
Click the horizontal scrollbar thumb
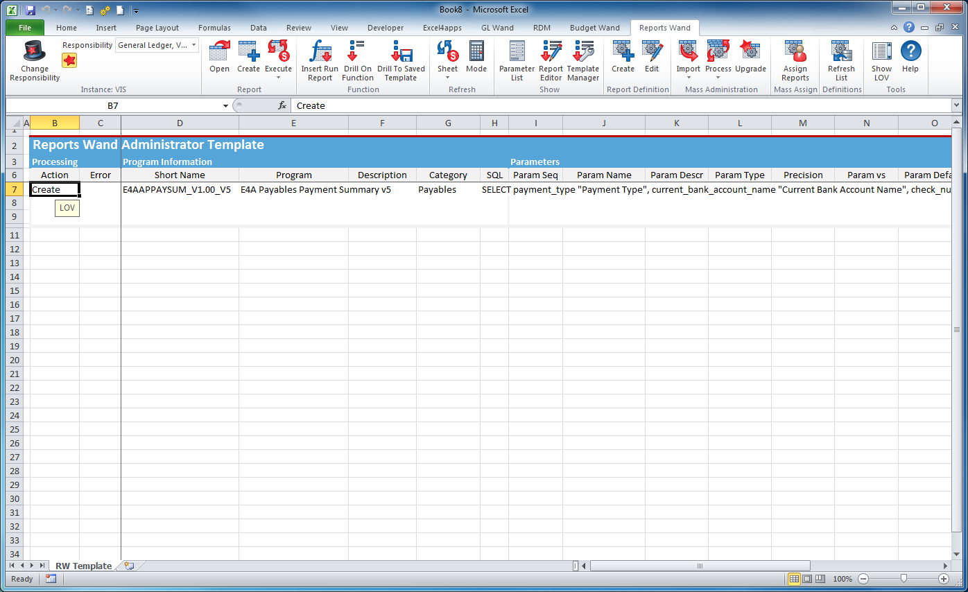700,566
